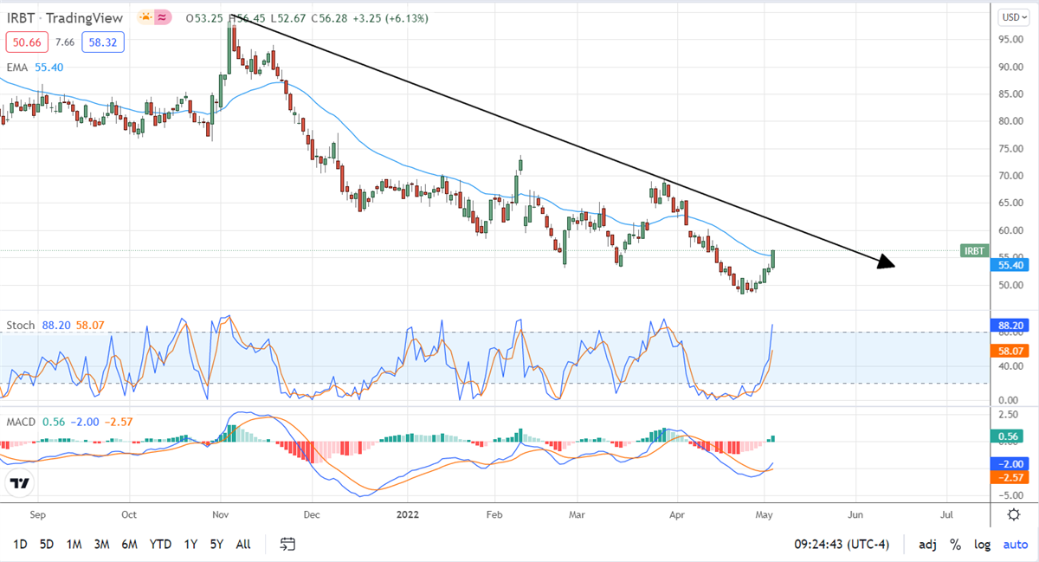Select the 3M time range

coord(101,545)
